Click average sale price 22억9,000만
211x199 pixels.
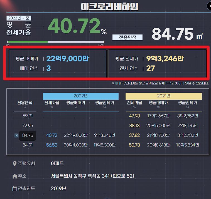pos(67,59)
